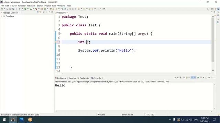The image size is (220, 123).
Task: Open the Display Selected Console dropdown arrow
Action: (203, 78)
